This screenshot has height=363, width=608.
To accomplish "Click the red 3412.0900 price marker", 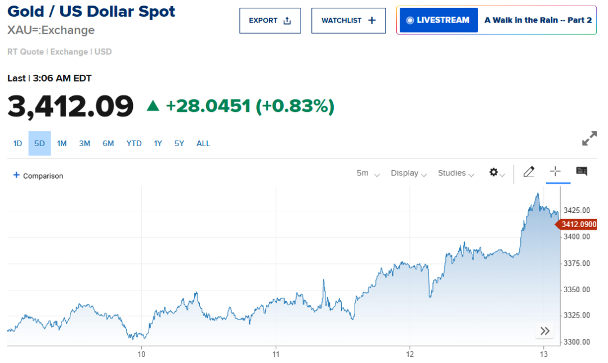I will click(577, 225).
